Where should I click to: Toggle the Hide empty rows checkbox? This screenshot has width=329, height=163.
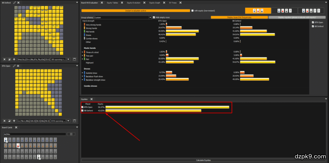click(154, 17)
